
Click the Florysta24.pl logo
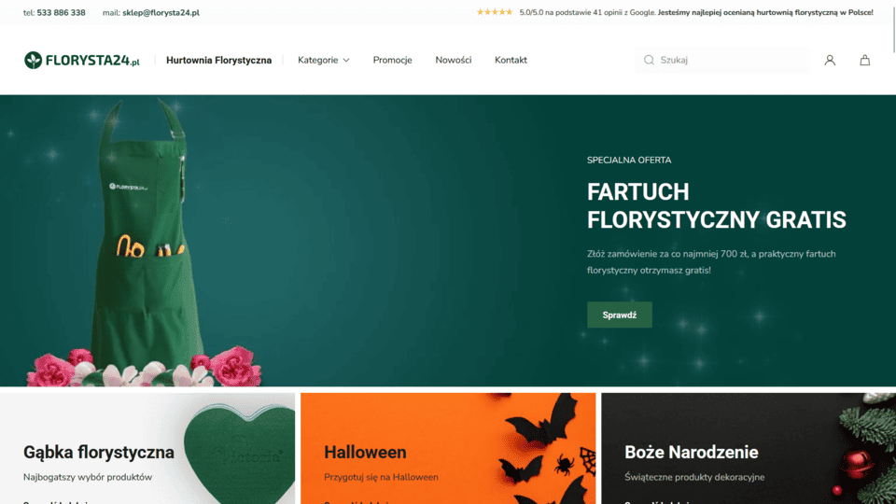(x=82, y=60)
